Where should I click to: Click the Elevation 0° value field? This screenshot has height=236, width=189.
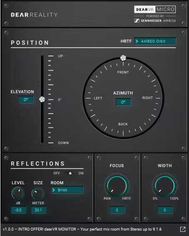click(x=26, y=100)
